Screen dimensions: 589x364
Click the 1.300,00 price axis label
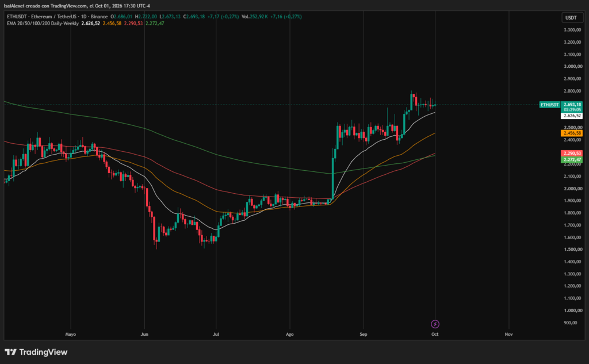click(572, 274)
